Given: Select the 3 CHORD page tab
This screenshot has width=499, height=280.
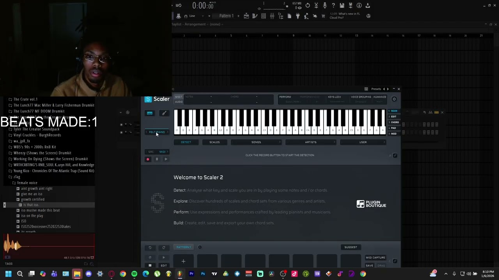Looking at the screenshot, I should coord(393,122).
